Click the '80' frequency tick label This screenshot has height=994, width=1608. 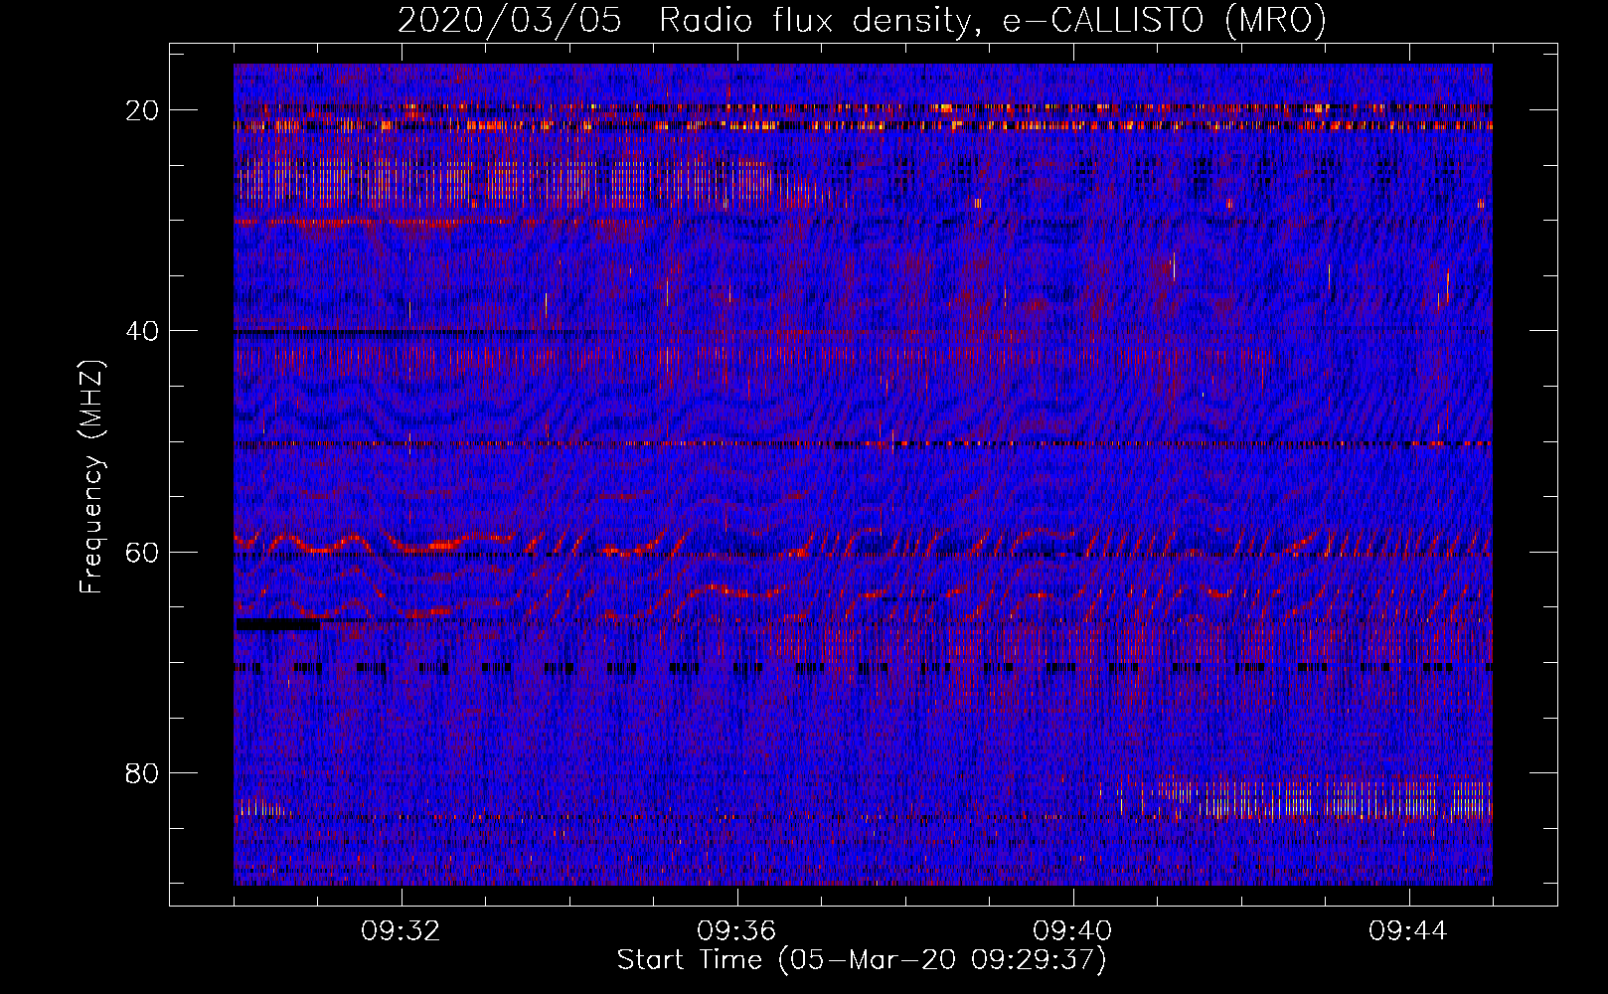[142, 773]
